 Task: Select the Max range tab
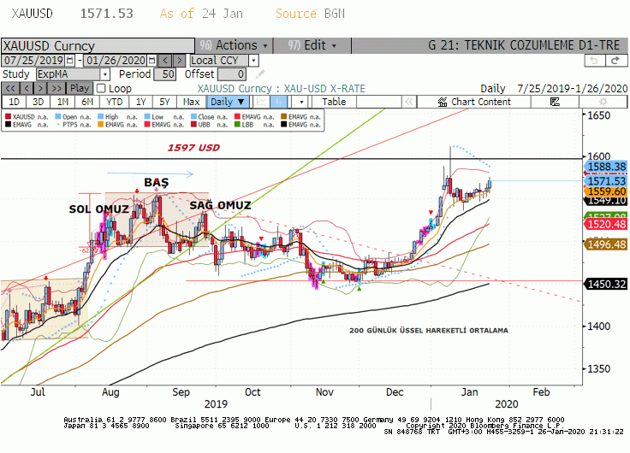(191, 102)
